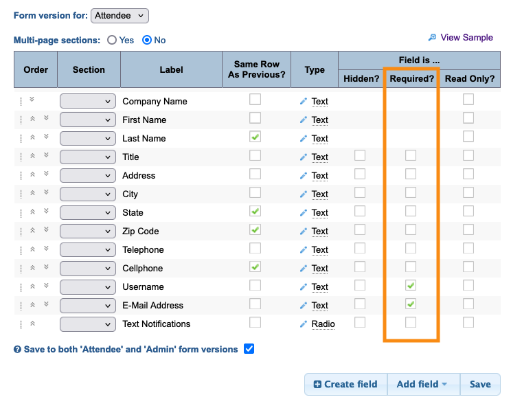Uncheck Required for the Username field
Viewport: 511px width, 406px height.
(x=411, y=285)
